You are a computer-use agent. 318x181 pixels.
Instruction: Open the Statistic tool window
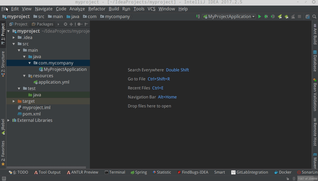coord(162,172)
